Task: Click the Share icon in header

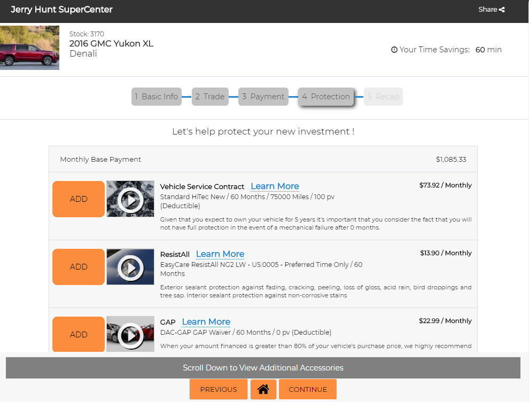Action: point(502,10)
